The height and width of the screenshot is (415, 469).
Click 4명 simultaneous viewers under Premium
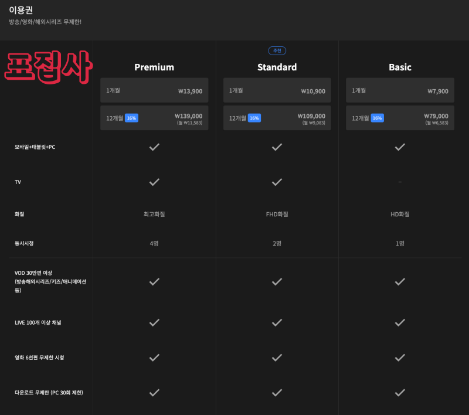[154, 243]
